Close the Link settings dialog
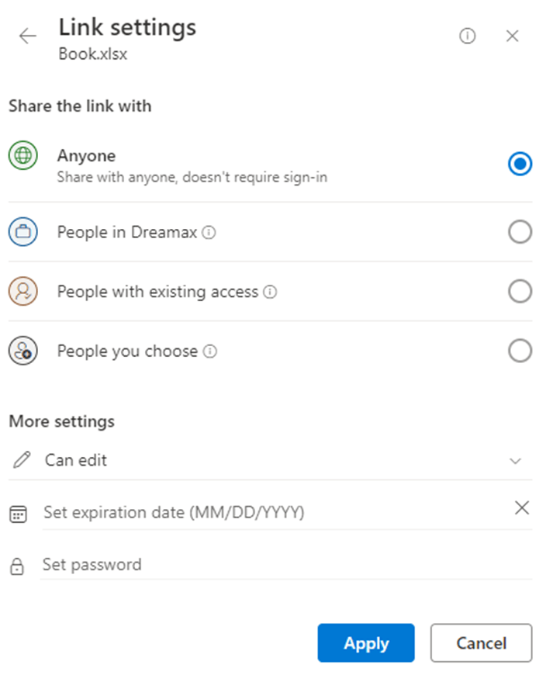This screenshot has width=553, height=689. (512, 36)
